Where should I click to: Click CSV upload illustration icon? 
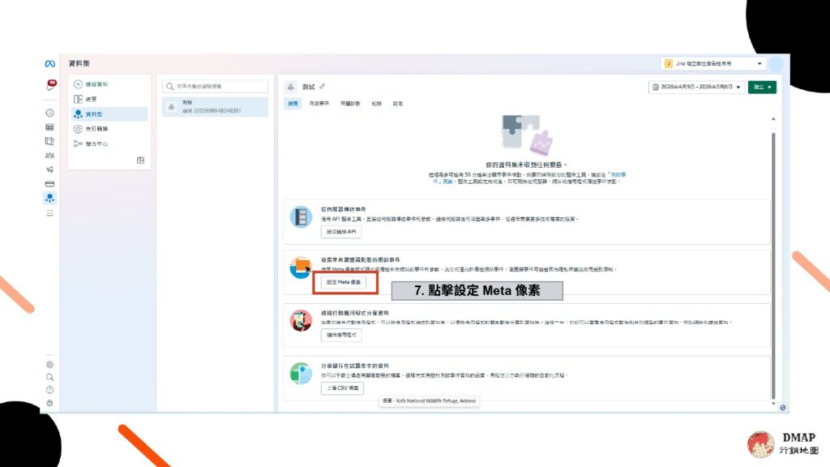click(x=301, y=374)
